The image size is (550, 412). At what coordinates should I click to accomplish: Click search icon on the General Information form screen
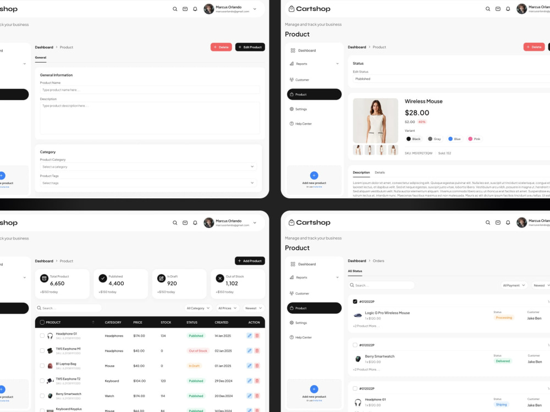click(x=175, y=9)
